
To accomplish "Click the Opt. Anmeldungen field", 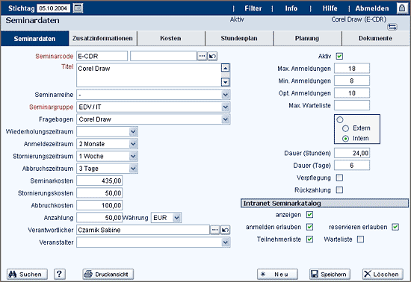I will pyautogui.click(x=352, y=93).
